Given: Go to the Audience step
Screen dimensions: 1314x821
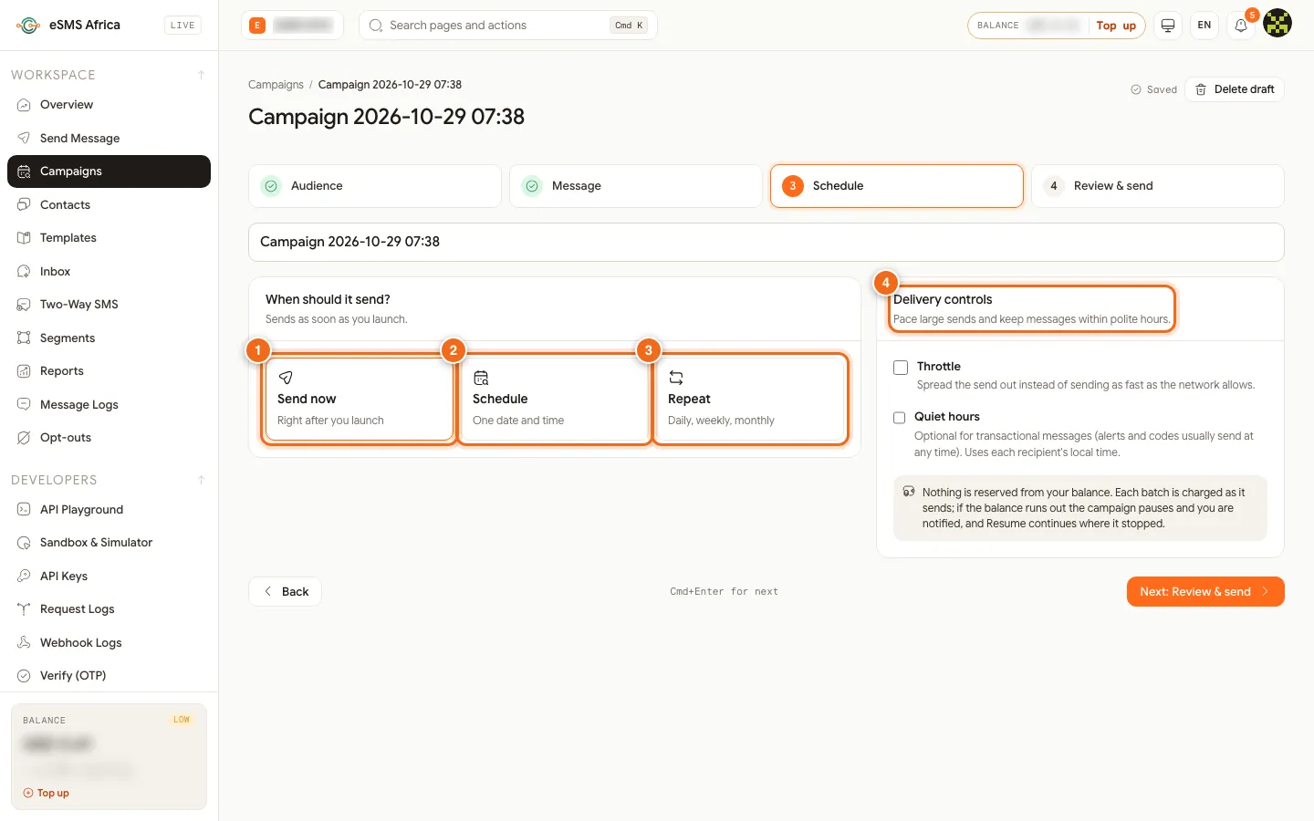Looking at the screenshot, I should [x=375, y=186].
